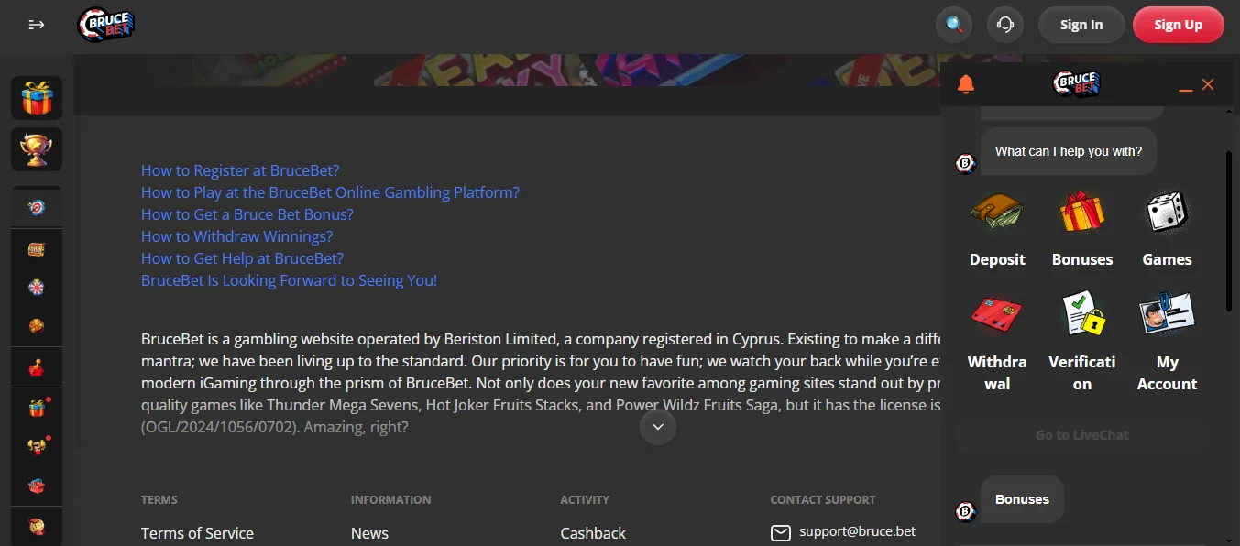Click the CONTACT SUPPORT footer heading
Image resolution: width=1240 pixels, height=546 pixels.
coord(823,500)
